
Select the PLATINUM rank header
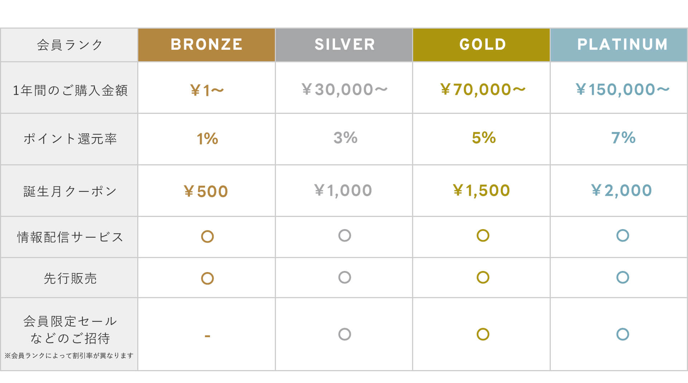click(x=622, y=45)
